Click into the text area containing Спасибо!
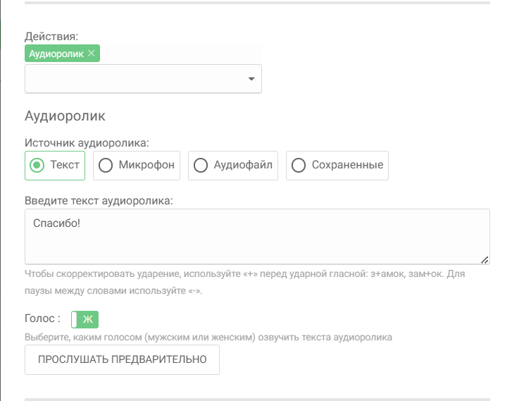The width and height of the screenshot is (512, 401). click(257, 236)
